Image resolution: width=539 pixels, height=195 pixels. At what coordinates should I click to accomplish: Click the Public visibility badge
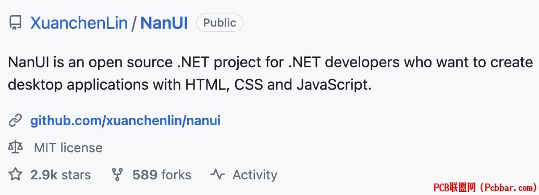[x=219, y=23]
